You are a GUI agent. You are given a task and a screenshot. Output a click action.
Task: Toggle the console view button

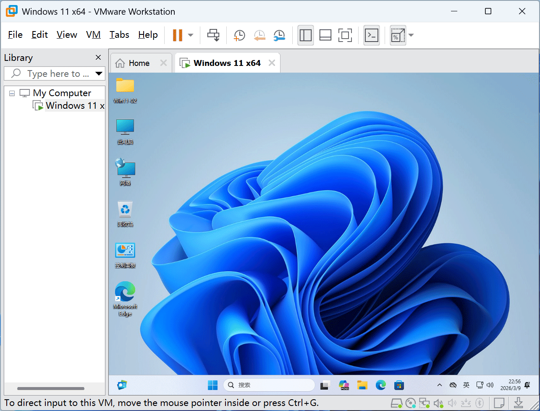coord(372,35)
